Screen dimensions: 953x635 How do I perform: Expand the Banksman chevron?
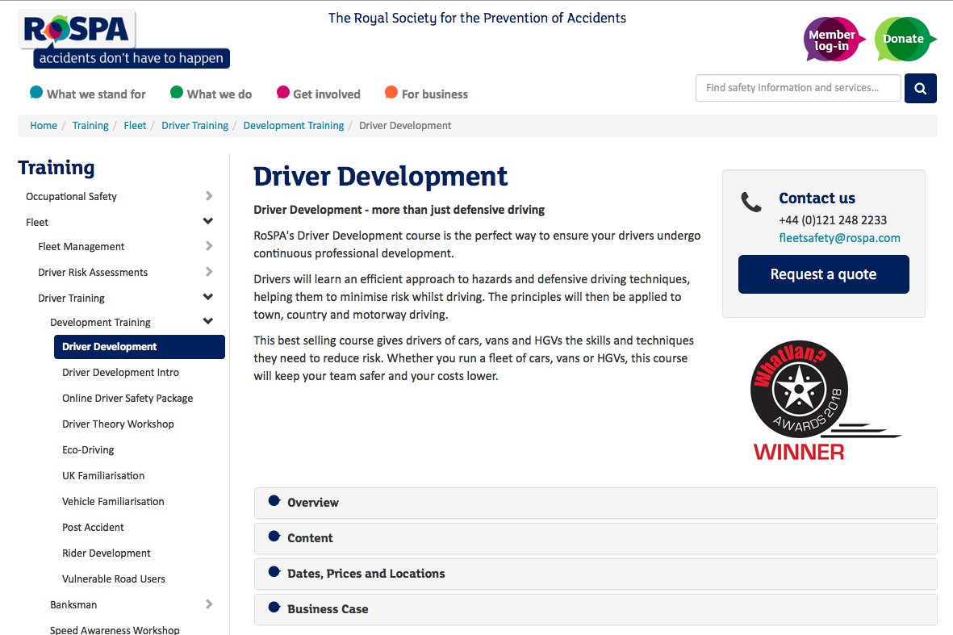click(x=208, y=604)
